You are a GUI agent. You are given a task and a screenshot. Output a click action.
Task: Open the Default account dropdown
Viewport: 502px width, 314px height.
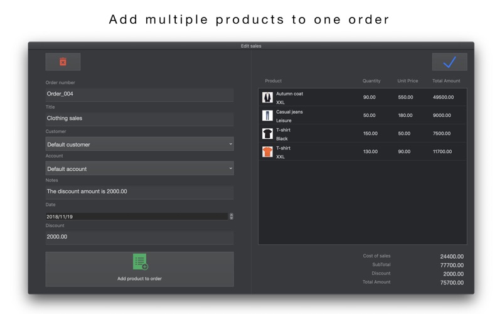tap(139, 168)
